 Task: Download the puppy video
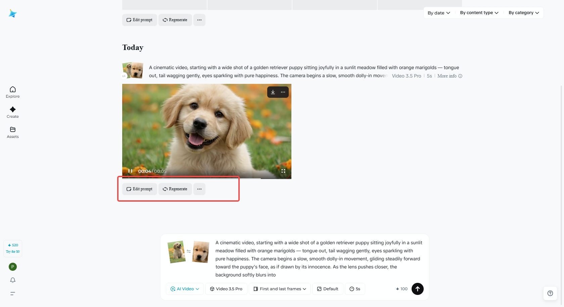click(273, 92)
